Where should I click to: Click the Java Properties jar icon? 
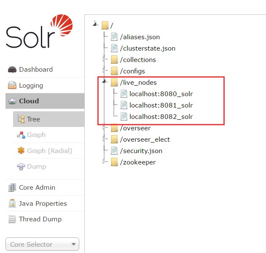point(12,203)
